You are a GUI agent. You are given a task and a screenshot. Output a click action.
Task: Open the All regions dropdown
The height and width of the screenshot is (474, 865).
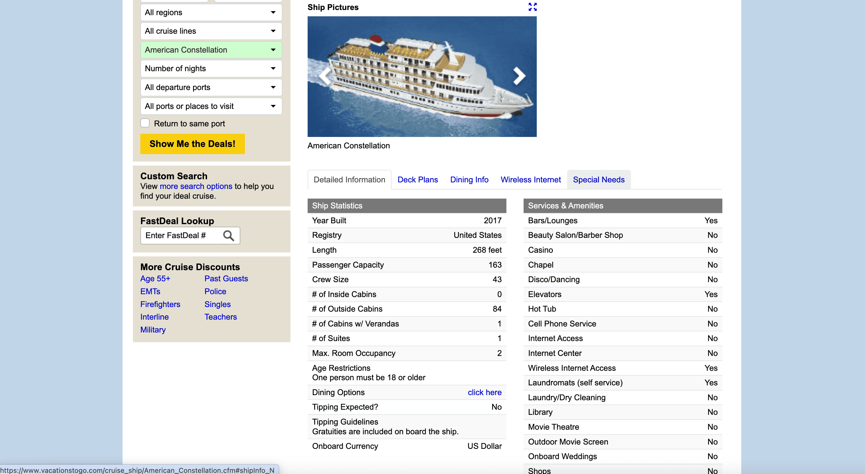(211, 12)
